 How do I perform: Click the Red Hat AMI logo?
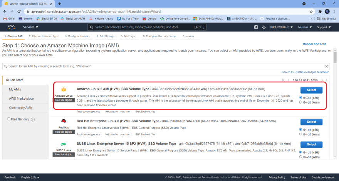coord(64,121)
